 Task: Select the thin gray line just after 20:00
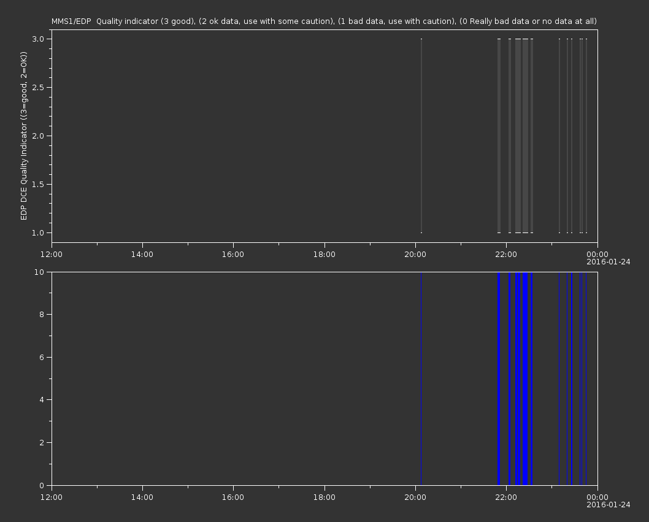421,136
